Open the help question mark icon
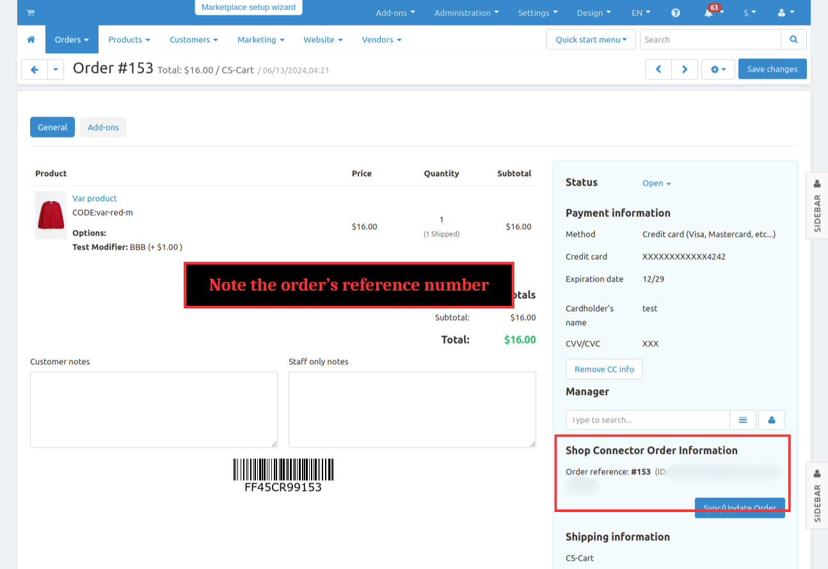Image resolution: width=828 pixels, height=569 pixels. click(676, 13)
